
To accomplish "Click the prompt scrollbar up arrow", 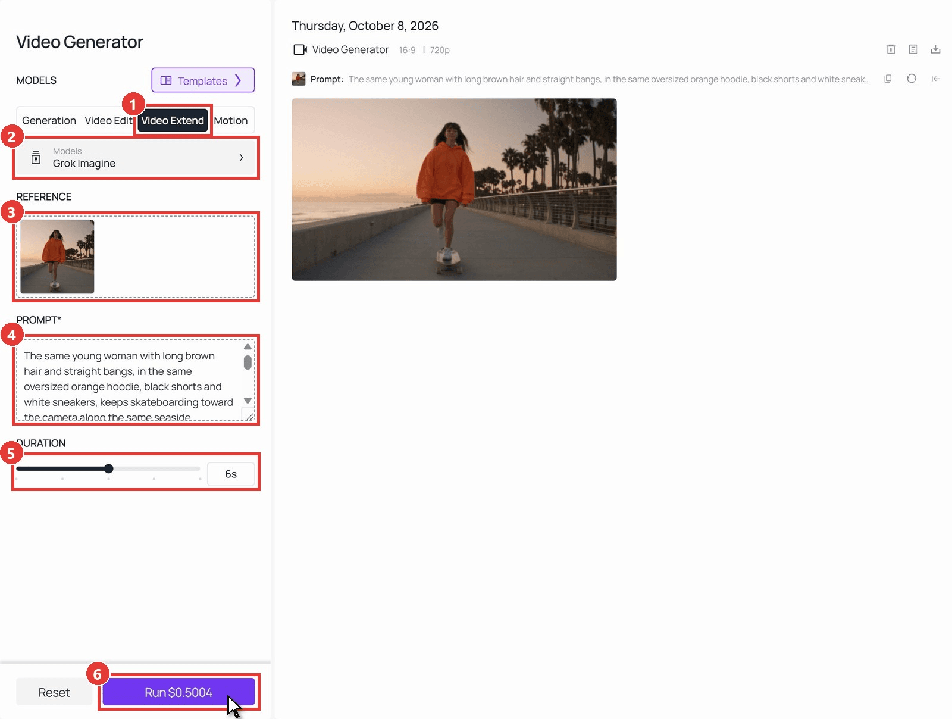I will click(x=248, y=346).
